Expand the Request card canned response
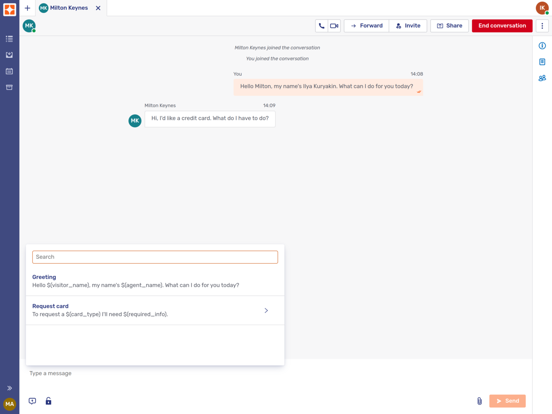This screenshot has width=552, height=414. [266, 310]
